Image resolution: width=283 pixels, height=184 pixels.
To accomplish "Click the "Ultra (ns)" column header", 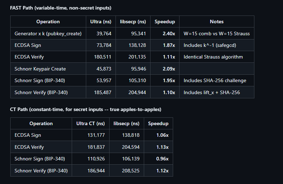I will 101,22.
